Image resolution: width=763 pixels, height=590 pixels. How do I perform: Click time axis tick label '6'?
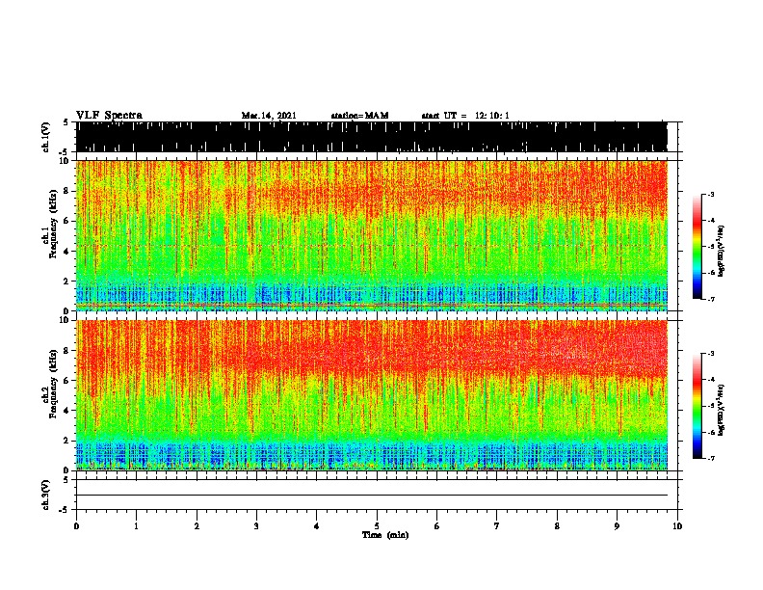point(437,526)
